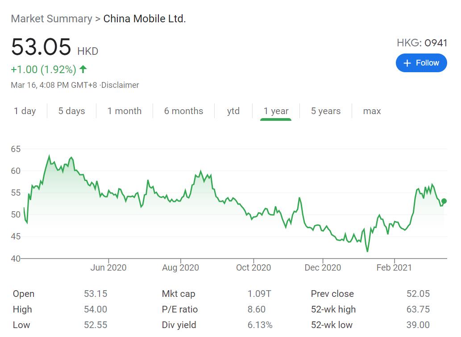Click the green up arrow icon
The image size is (461, 337).
coord(83,70)
